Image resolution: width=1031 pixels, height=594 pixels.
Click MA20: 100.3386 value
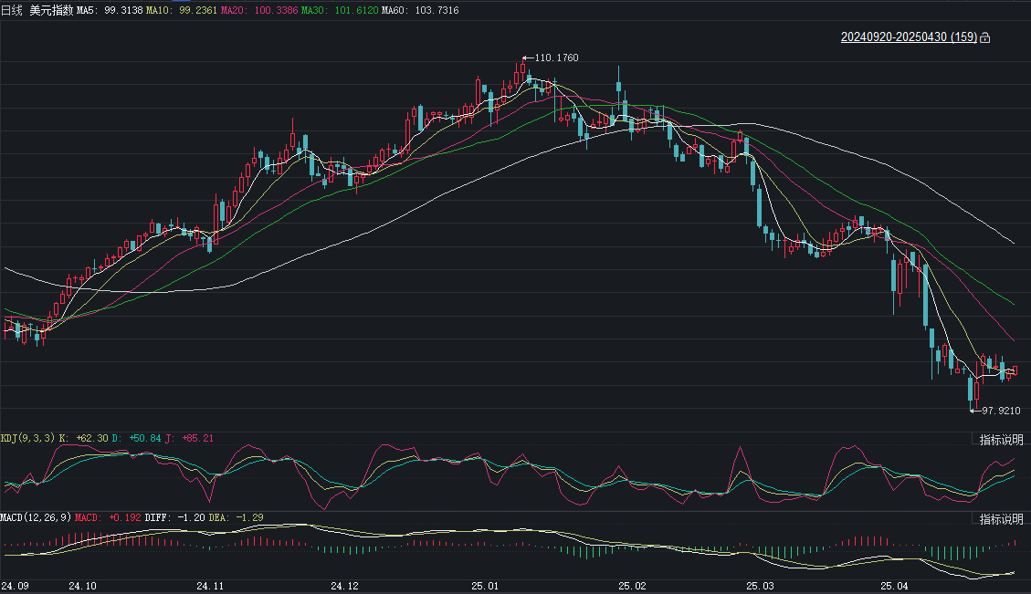pyautogui.click(x=259, y=10)
